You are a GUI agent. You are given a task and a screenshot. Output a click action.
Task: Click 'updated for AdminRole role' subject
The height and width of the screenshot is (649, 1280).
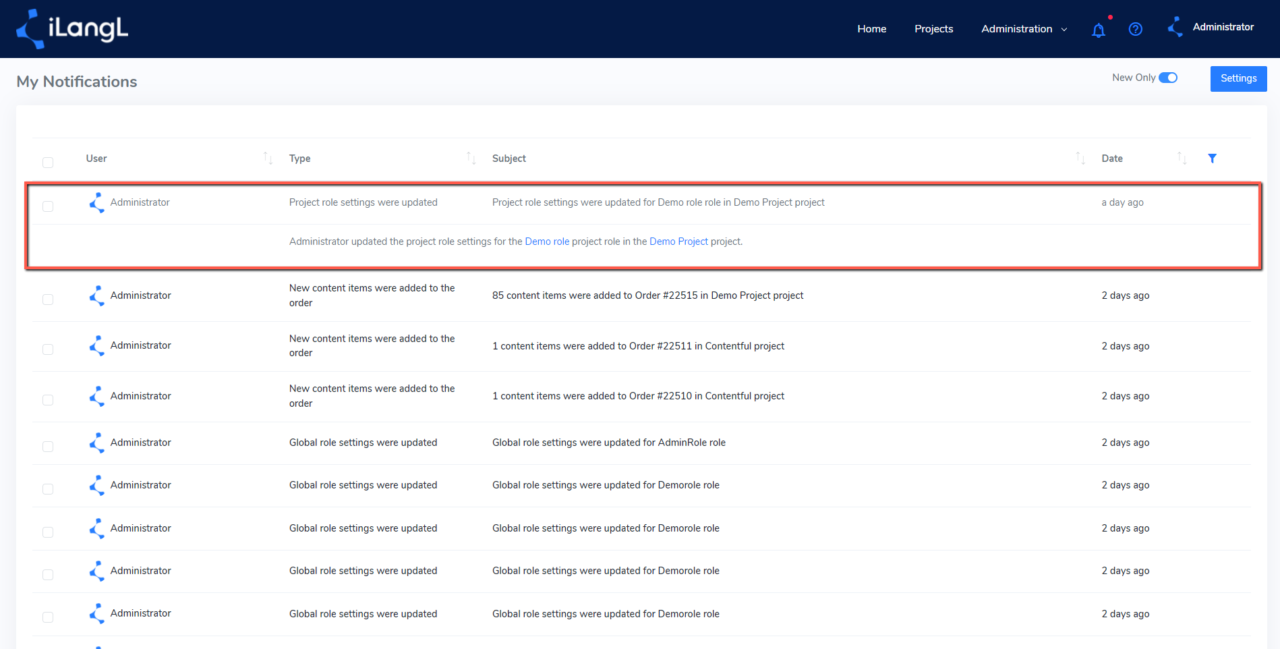(609, 443)
